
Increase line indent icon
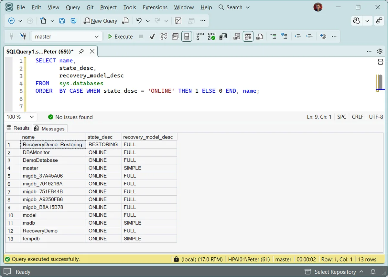309,36
